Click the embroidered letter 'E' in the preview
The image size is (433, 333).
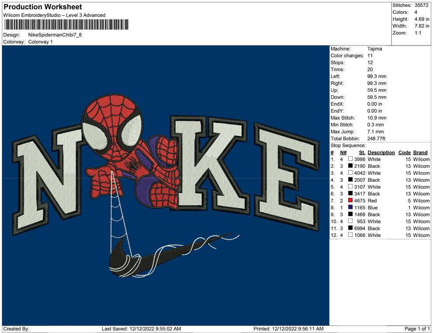click(286, 177)
